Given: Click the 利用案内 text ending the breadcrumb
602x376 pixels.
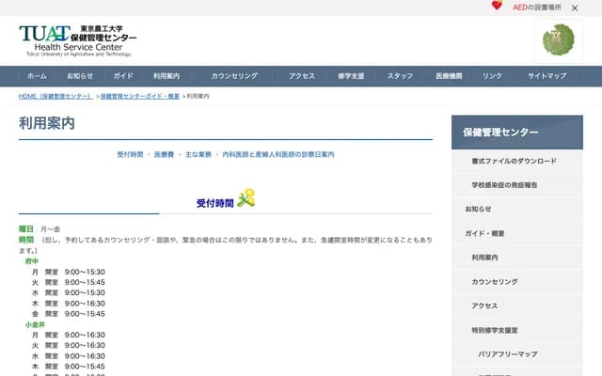Looking at the screenshot, I should coord(198,96).
